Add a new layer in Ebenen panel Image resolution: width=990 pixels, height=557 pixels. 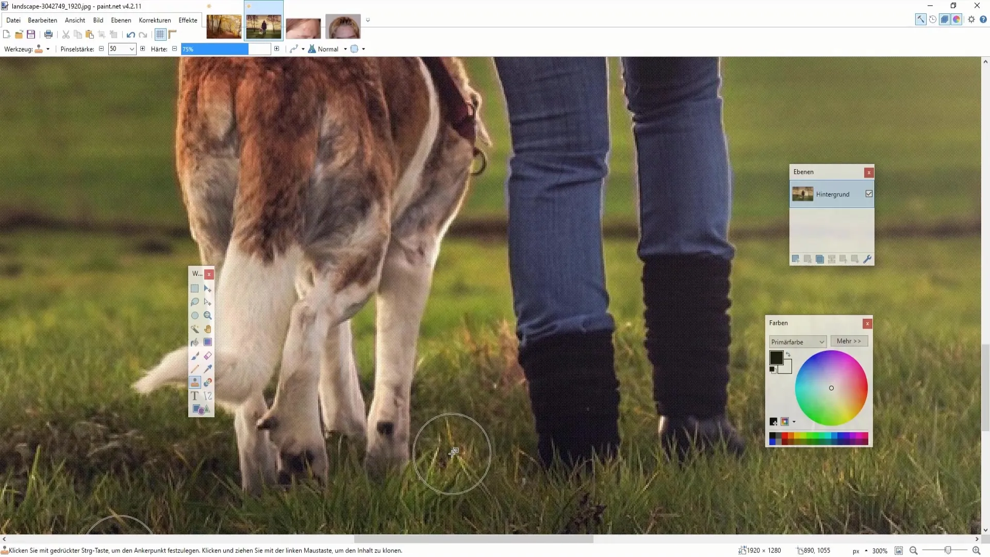point(796,259)
